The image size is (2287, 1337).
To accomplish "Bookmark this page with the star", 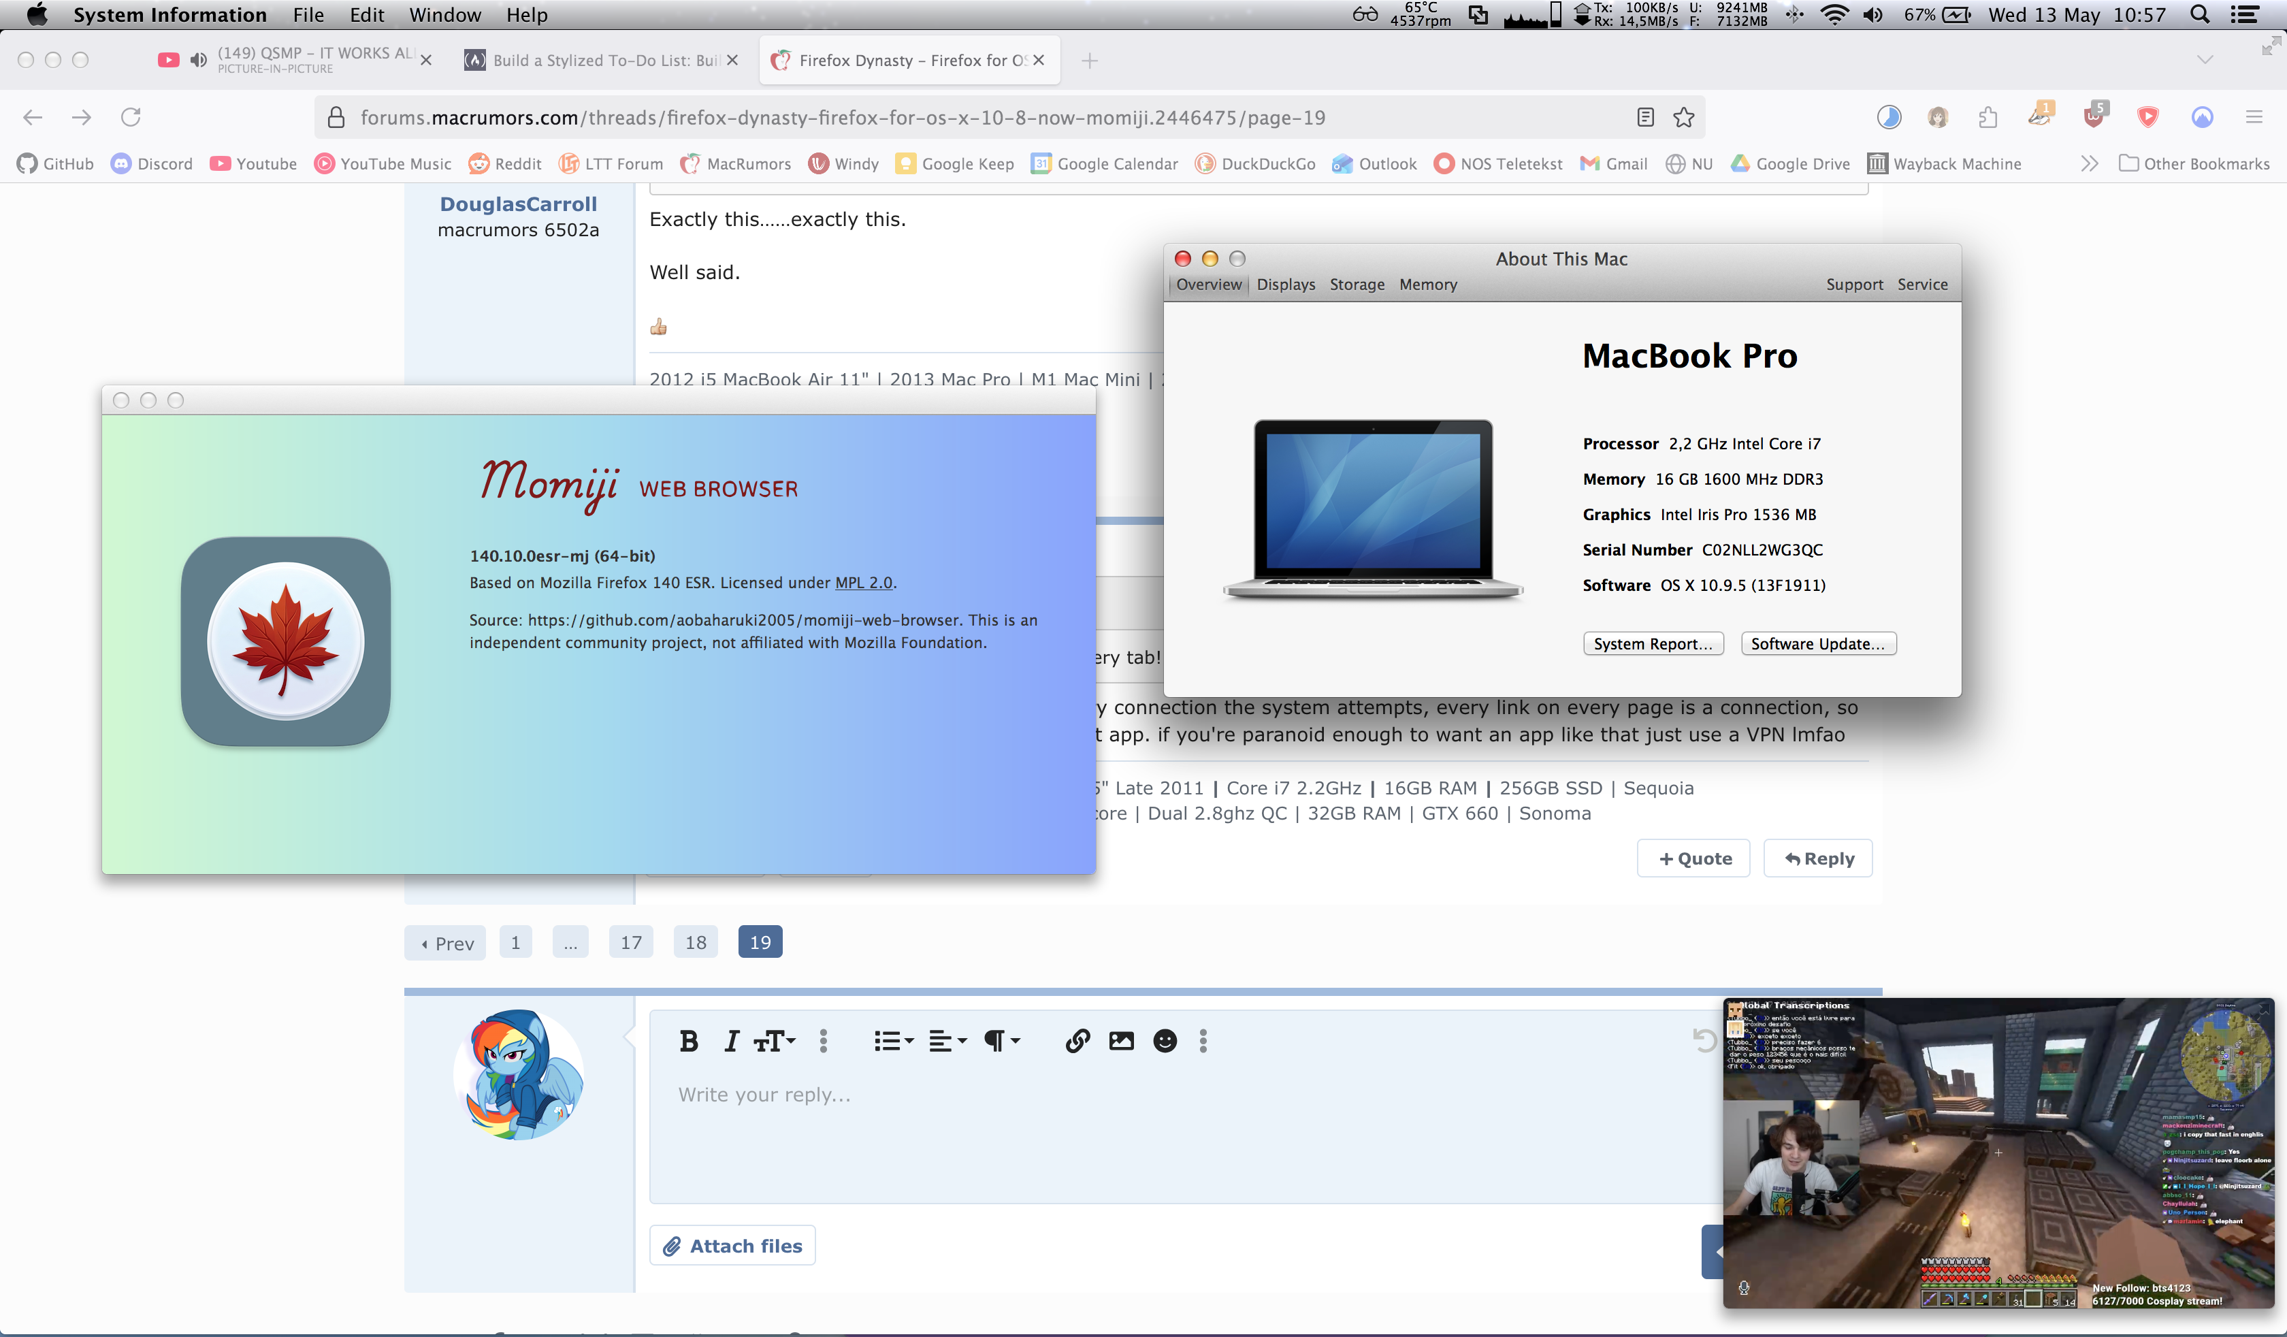I will 1683,117.
